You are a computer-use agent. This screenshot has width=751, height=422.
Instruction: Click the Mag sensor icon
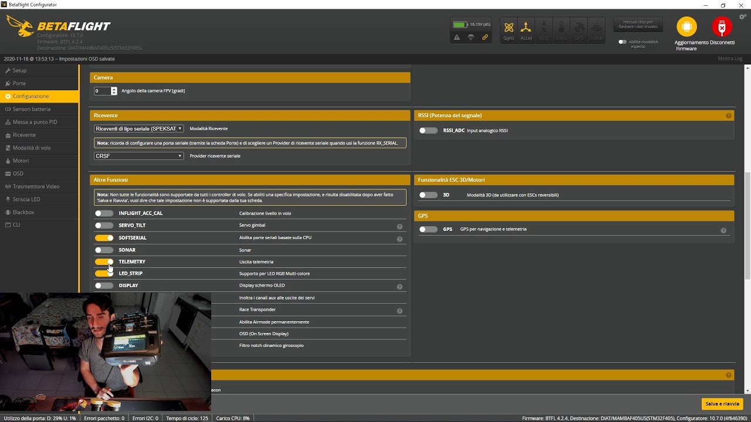pyautogui.click(x=544, y=30)
